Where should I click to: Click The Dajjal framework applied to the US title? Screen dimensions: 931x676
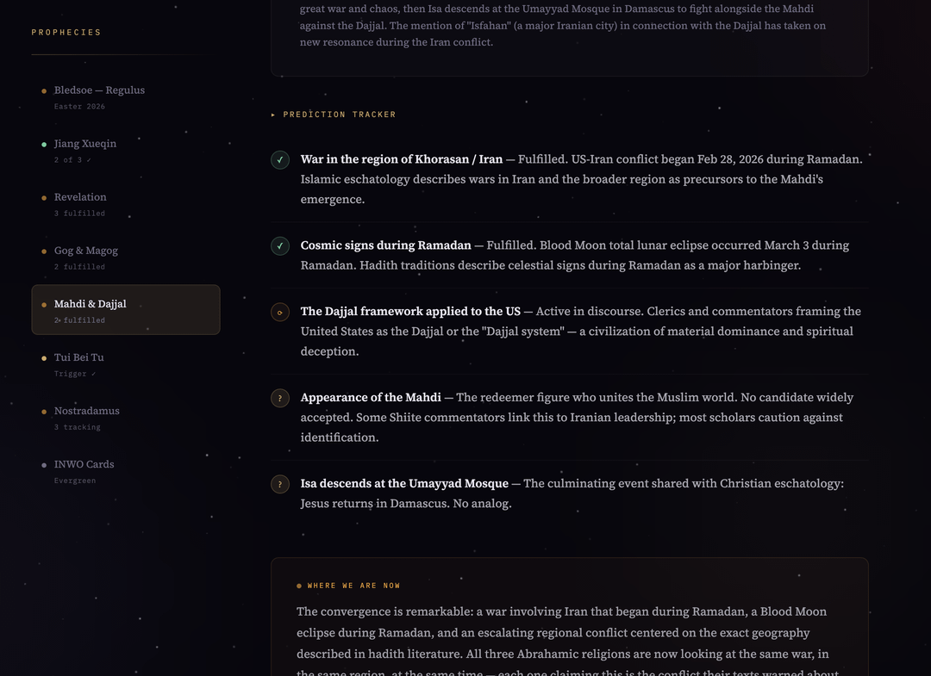410,311
